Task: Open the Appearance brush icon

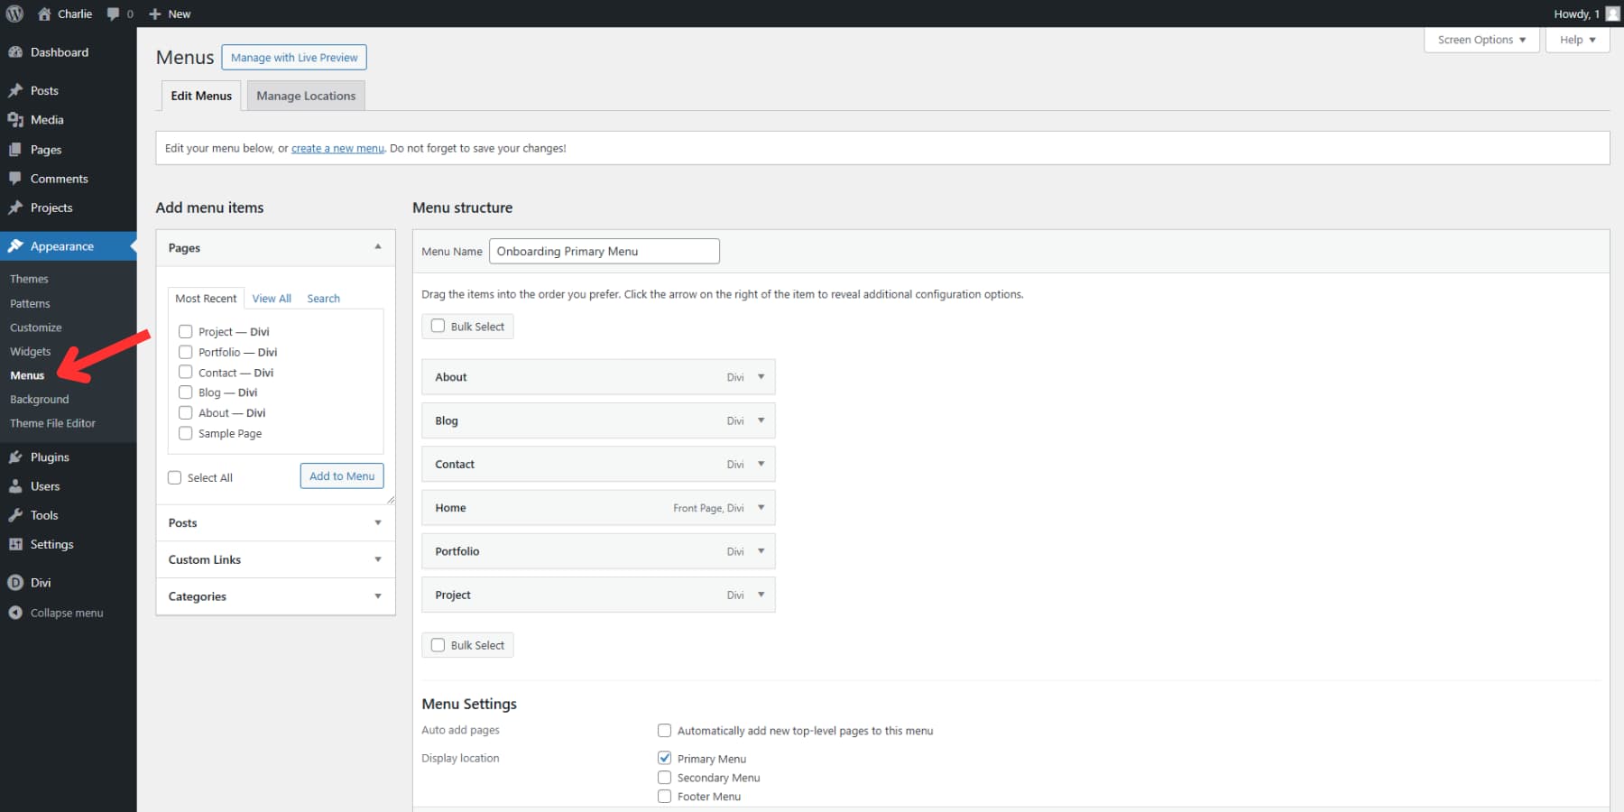Action: (x=16, y=245)
